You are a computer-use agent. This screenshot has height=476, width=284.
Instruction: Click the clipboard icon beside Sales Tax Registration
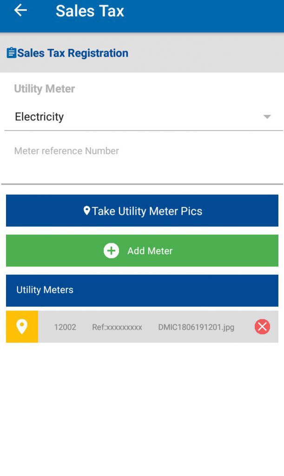pos(11,53)
